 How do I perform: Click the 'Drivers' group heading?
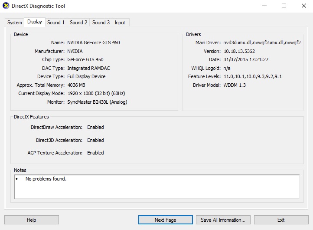[193, 34]
